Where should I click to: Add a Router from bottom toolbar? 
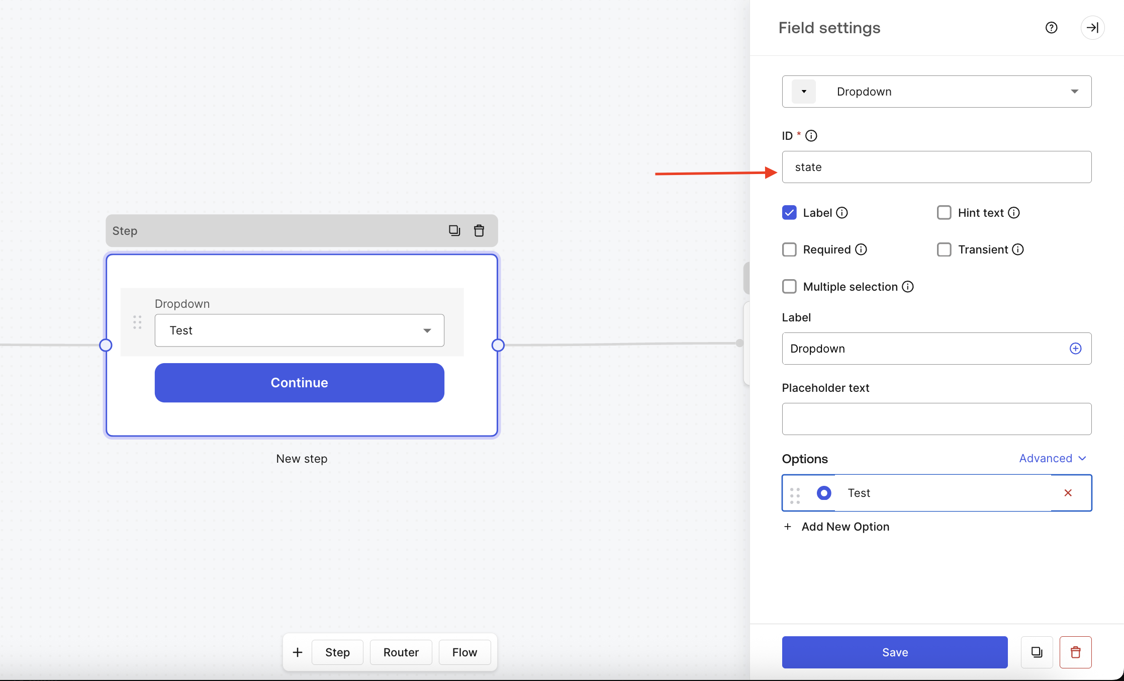[x=401, y=652]
